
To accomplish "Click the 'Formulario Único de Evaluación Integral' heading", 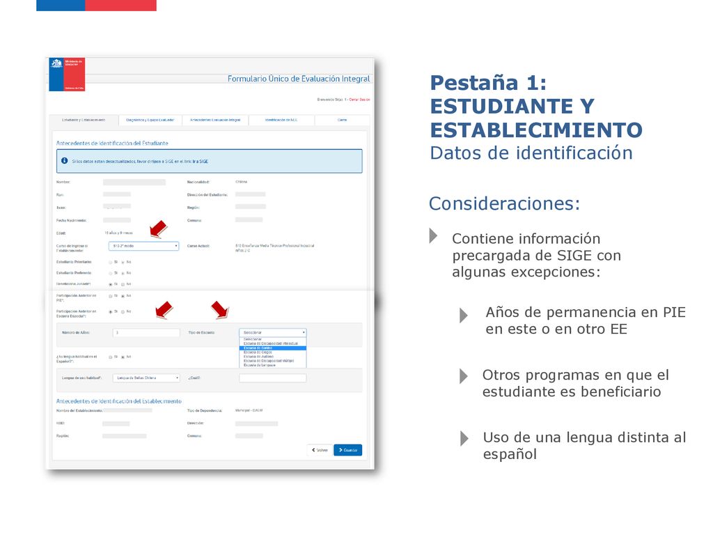I will click(x=299, y=79).
